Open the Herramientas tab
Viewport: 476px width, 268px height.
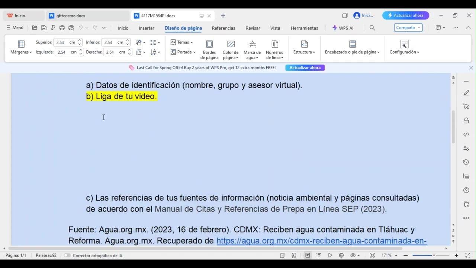[305, 28]
